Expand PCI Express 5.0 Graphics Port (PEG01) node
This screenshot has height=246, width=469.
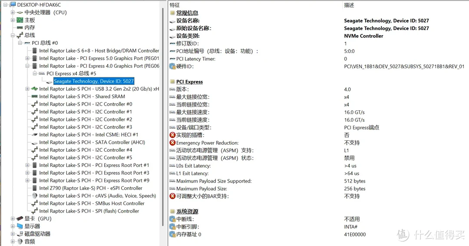[27, 58]
